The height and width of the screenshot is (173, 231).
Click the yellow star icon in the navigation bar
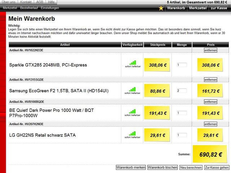click(161, 8)
